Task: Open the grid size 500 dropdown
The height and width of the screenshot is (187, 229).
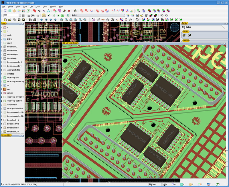Action: click(x=19, y=15)
